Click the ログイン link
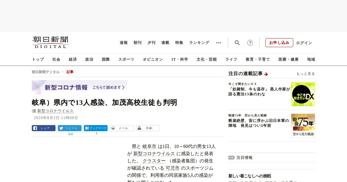Viewport: 347px width, 182px height. (304, 43)
